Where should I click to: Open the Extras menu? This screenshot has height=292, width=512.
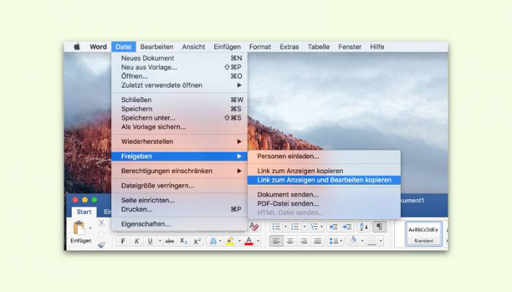pos(289,47)
